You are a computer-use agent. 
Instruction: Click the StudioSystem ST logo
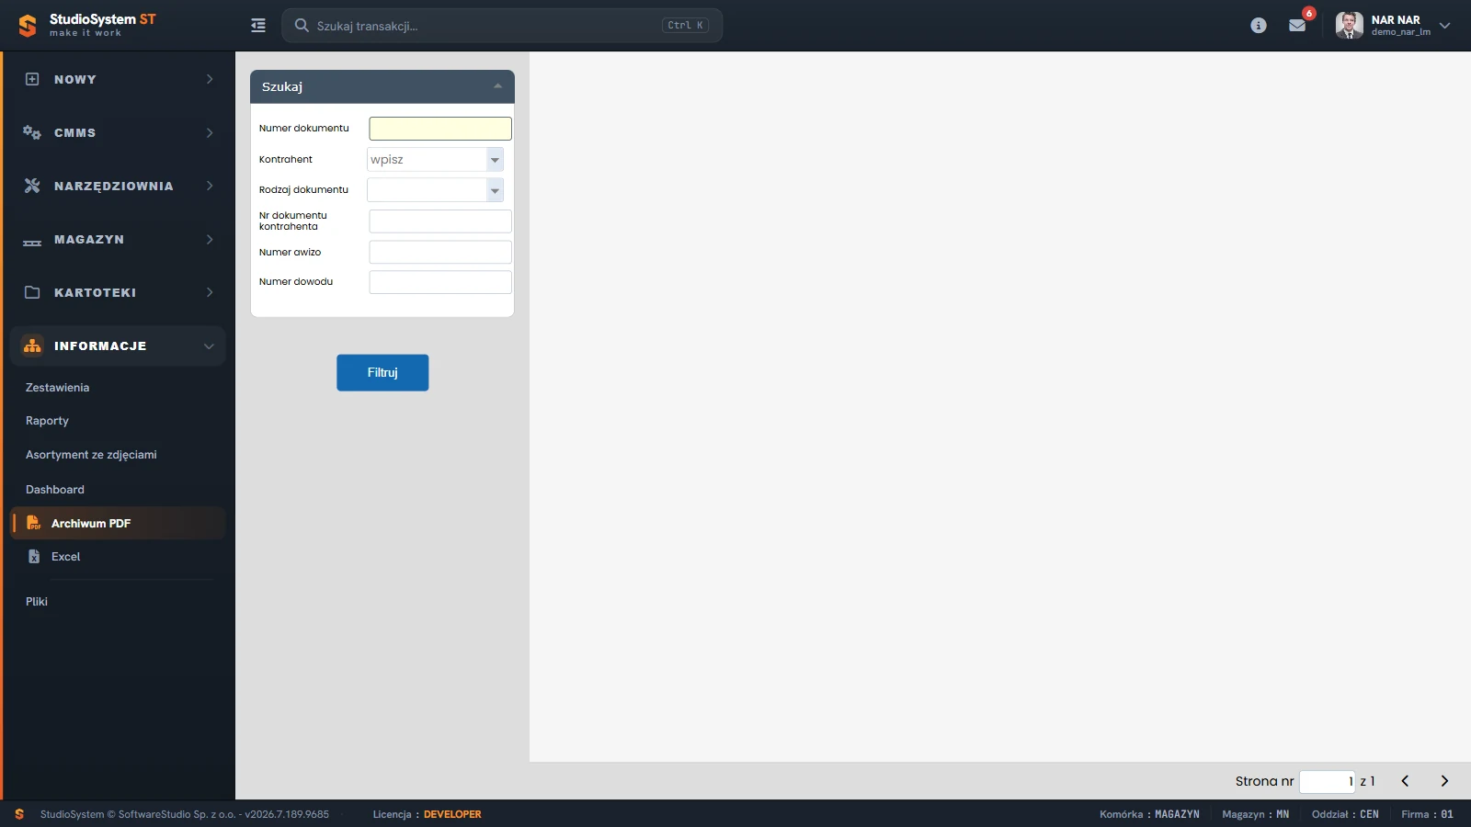(87, 26)
